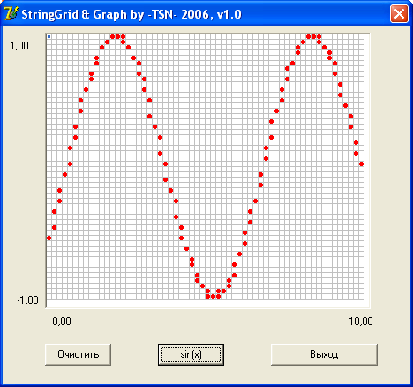This screenshot has height=387, width=413.
Task: Plot the graph with the sin(x) button
Action: point(191,354)
